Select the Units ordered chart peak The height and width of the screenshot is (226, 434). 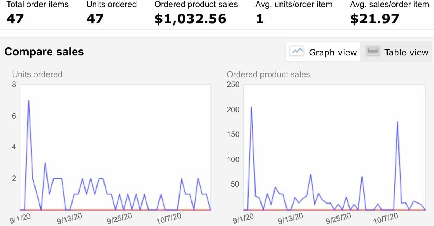29,101
